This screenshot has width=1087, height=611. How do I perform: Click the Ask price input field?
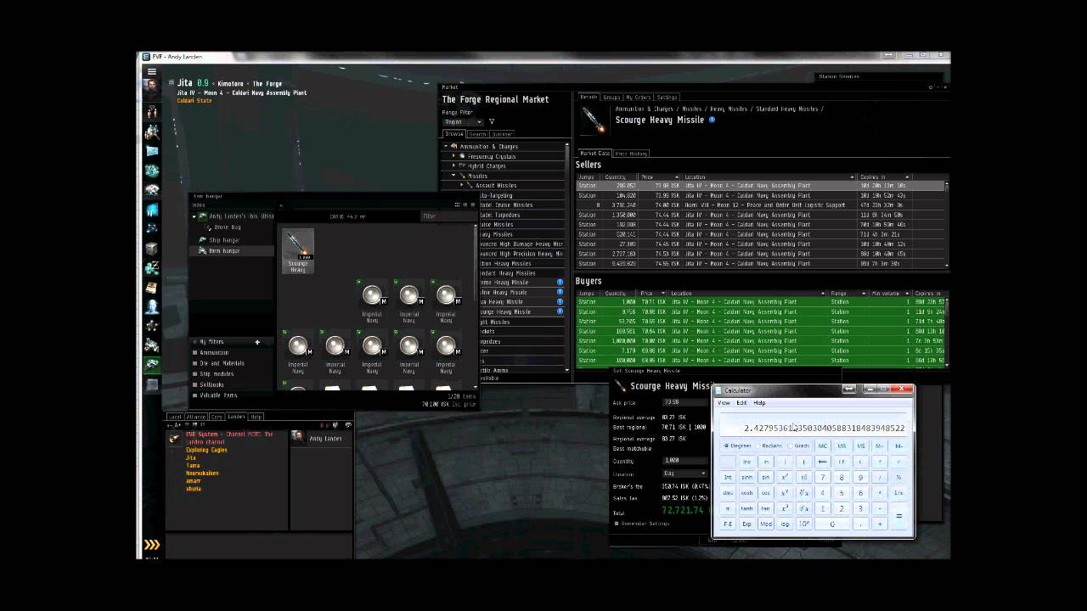pos(684,402)
